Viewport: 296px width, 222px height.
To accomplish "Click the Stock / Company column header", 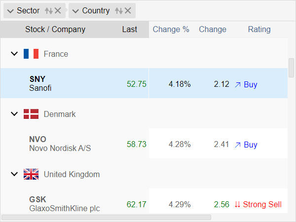I will tap(55, 30).
